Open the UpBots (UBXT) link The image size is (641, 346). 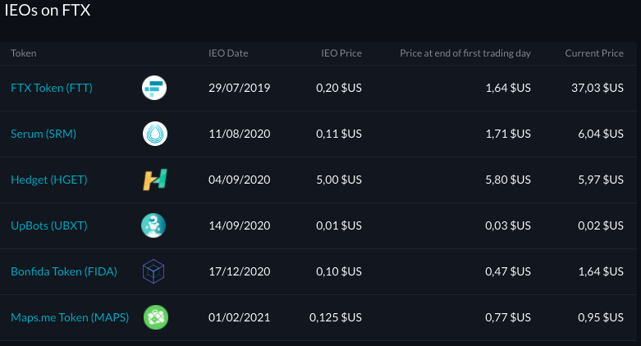[48, 225]
